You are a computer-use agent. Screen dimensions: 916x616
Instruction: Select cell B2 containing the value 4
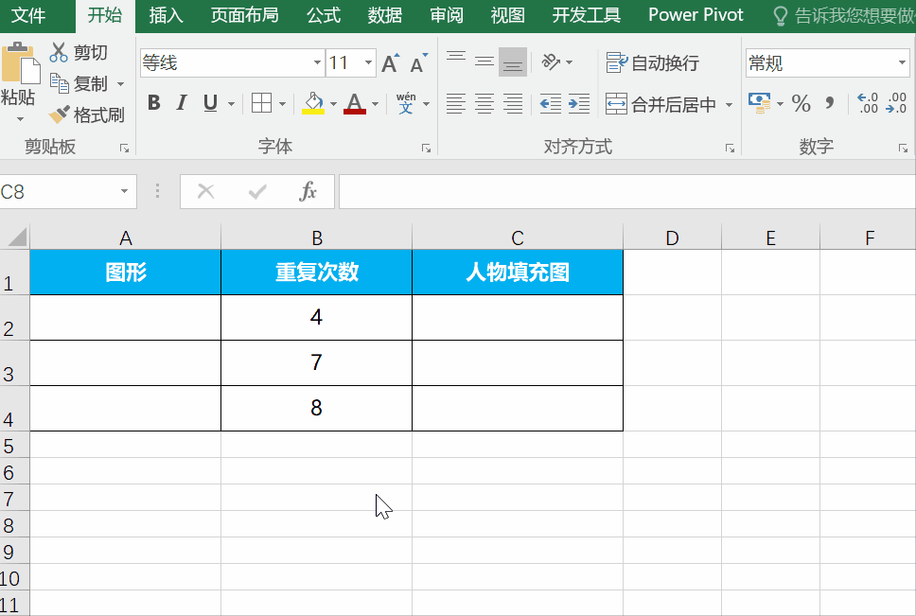pos(316,317)
